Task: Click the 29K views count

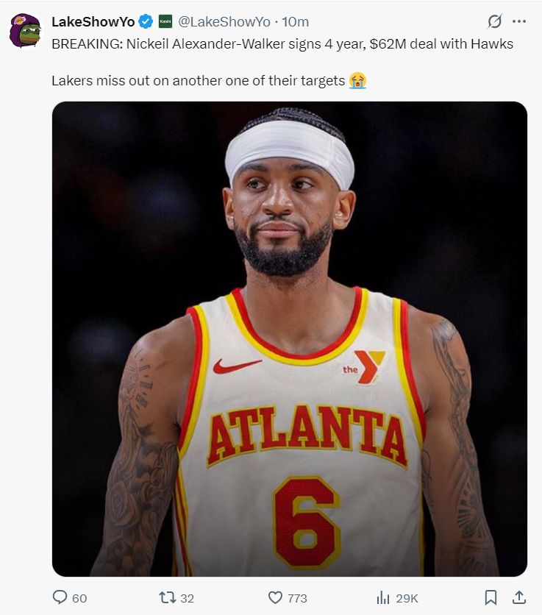Action: (407, 598)
